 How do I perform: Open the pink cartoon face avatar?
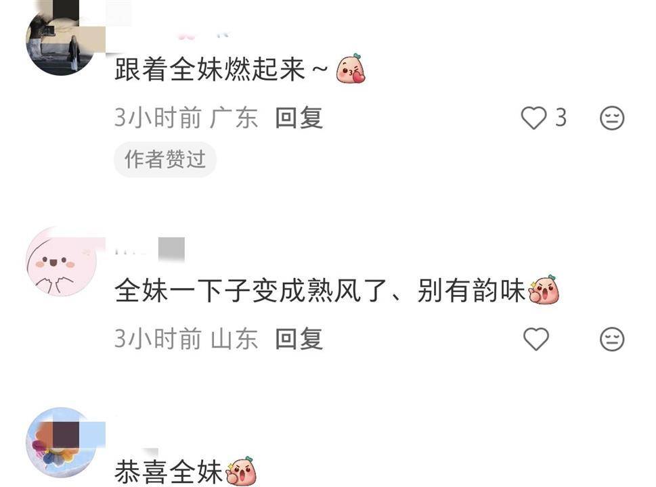pos(62,262)
